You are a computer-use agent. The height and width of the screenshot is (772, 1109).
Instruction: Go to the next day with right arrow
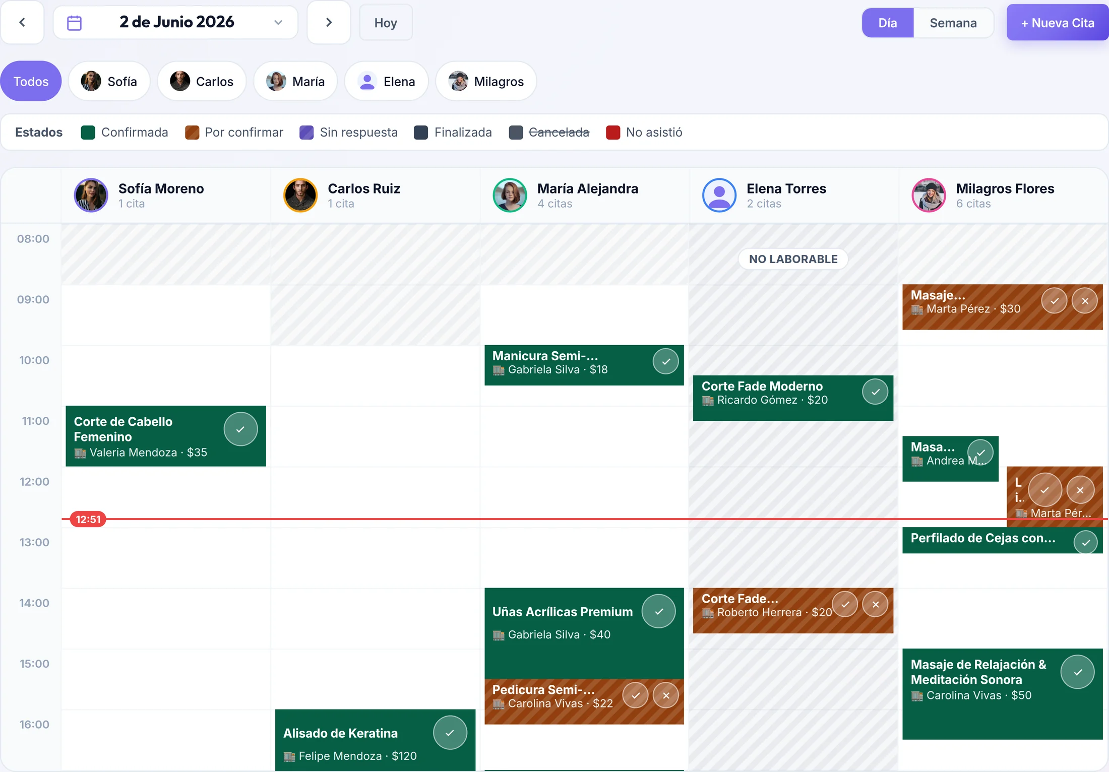tap(329, 22)
